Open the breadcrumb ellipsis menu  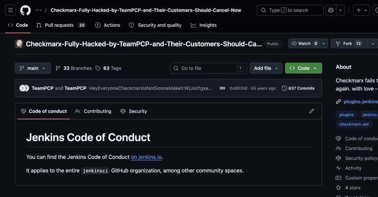point(38,10)
